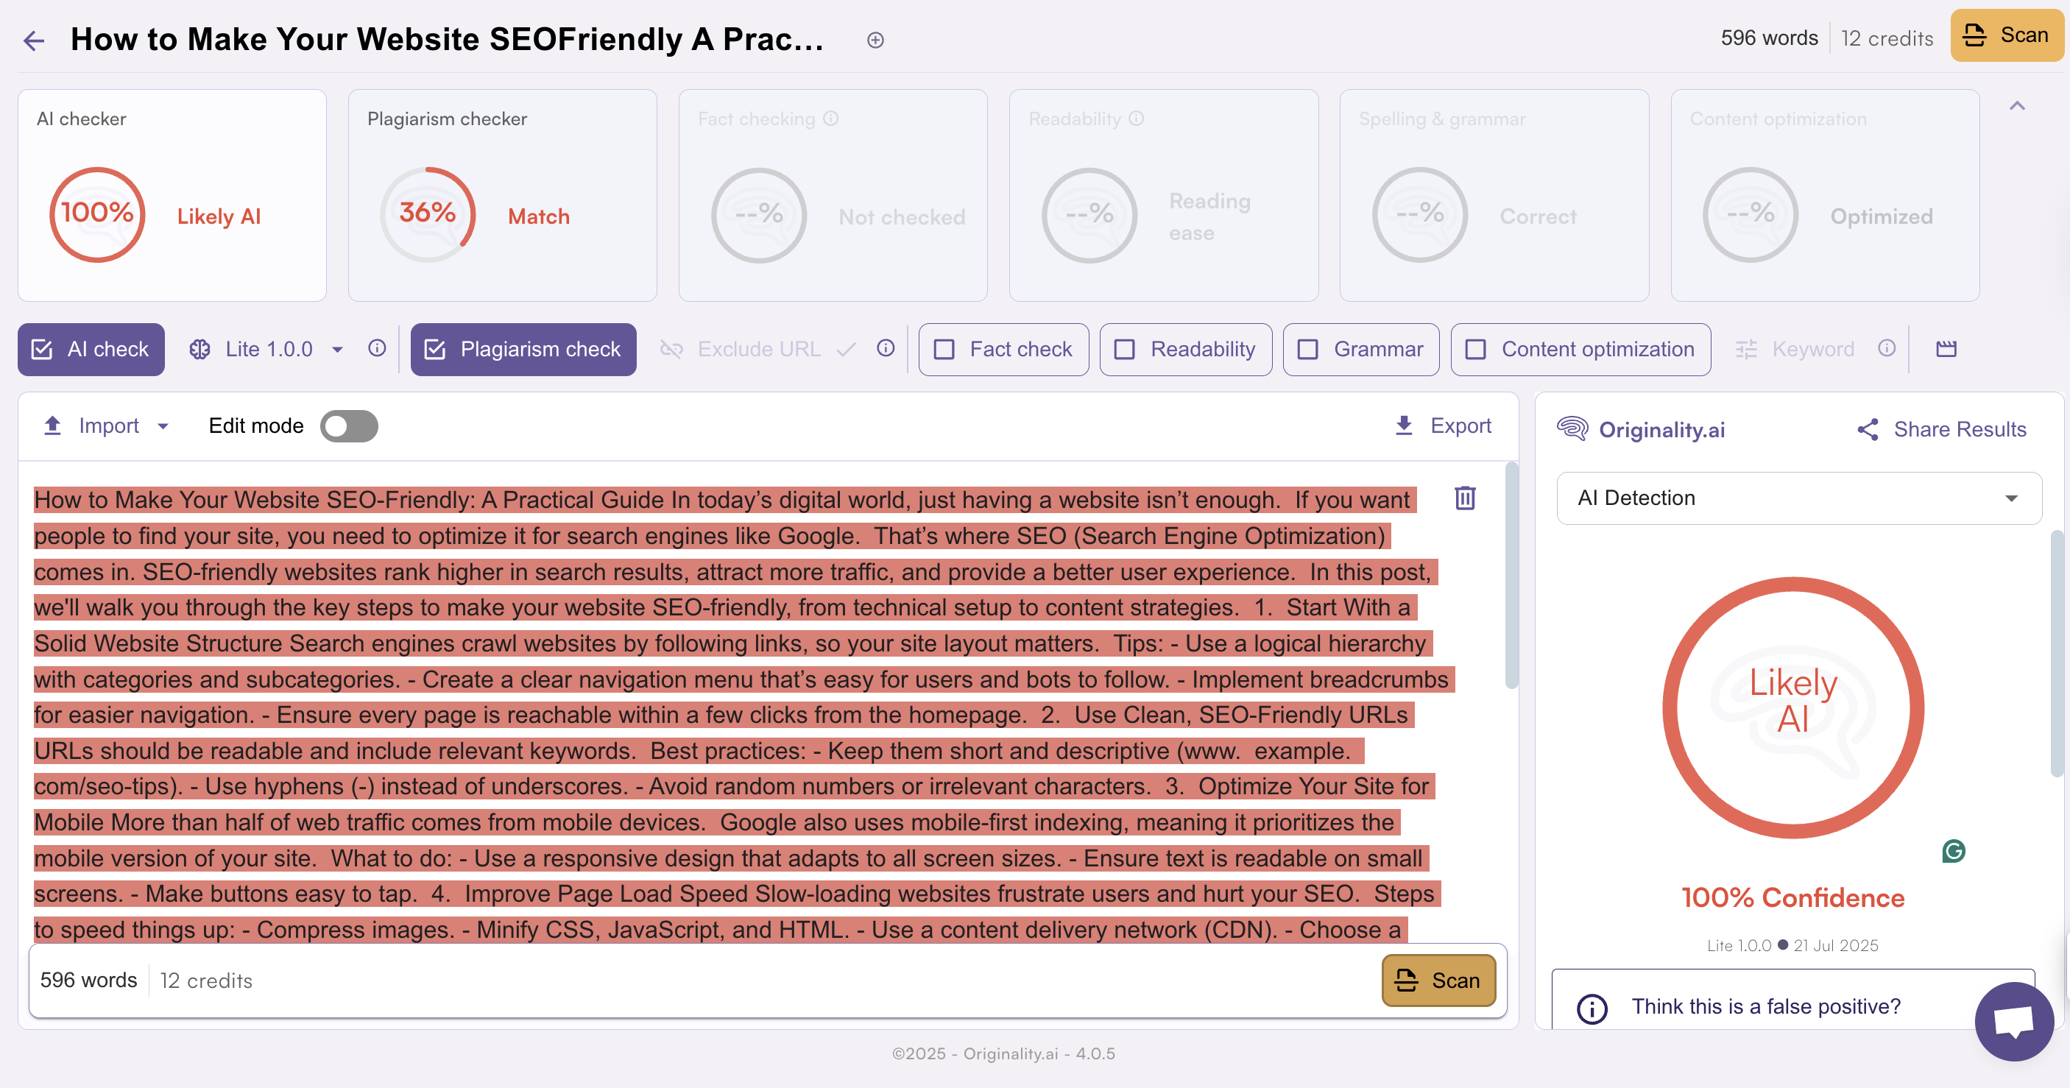Click the 100% Confidence text
The width and height of the screenshot is (2070, 1088).
click(x=1792, y=898)
